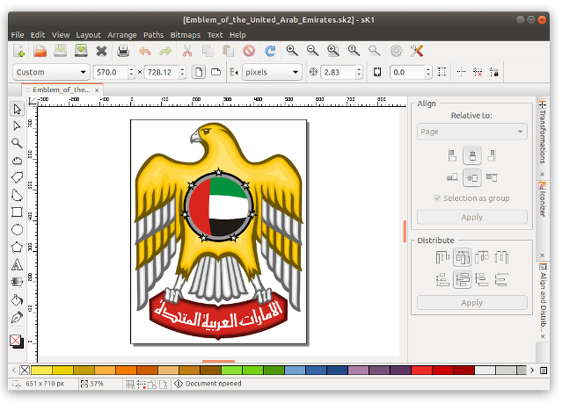Toggle landscape page orientation
Screen dimensions: 562x417
tap(216, 72)
